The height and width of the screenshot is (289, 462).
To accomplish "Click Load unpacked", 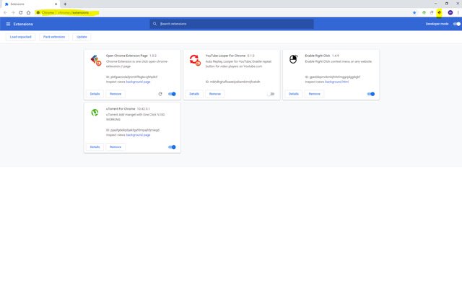I will pos(21,37).
